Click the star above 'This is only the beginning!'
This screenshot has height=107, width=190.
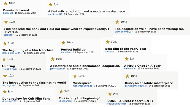click(61, 91)
